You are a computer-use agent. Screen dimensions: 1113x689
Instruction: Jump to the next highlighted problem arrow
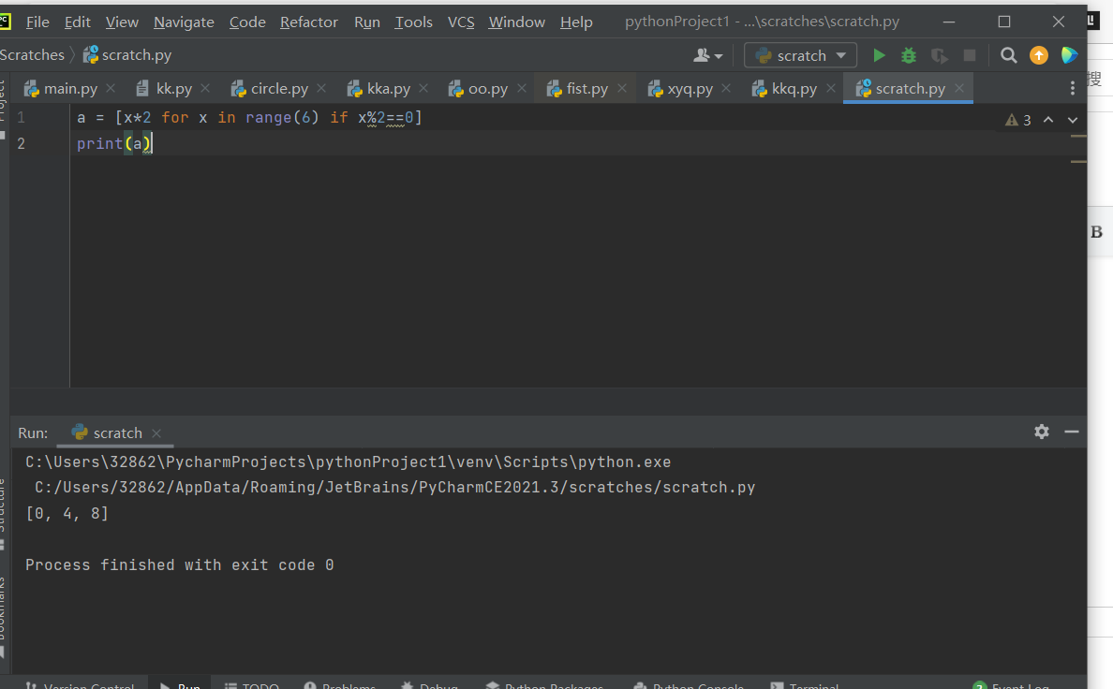(1073, 120)
